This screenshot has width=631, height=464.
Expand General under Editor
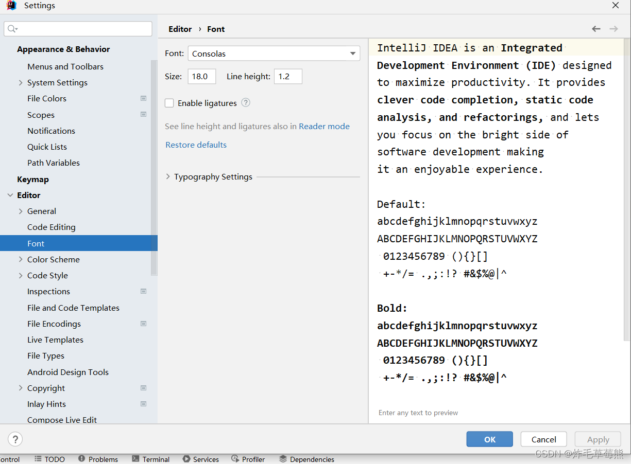tap(21, 211)
